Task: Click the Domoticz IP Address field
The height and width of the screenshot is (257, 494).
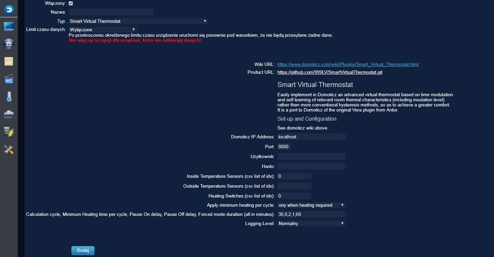Action: [x=311, y=137]
